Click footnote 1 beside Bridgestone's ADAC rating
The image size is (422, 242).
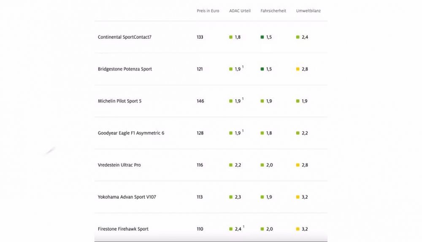coord(243,67)
